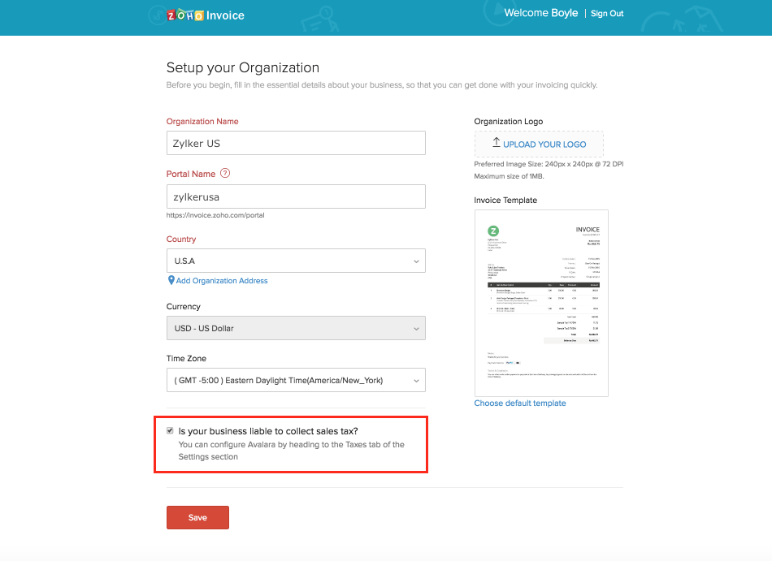Enable the sales tax liability checkbox
The image size is (772, 561).
click(170, 431)
